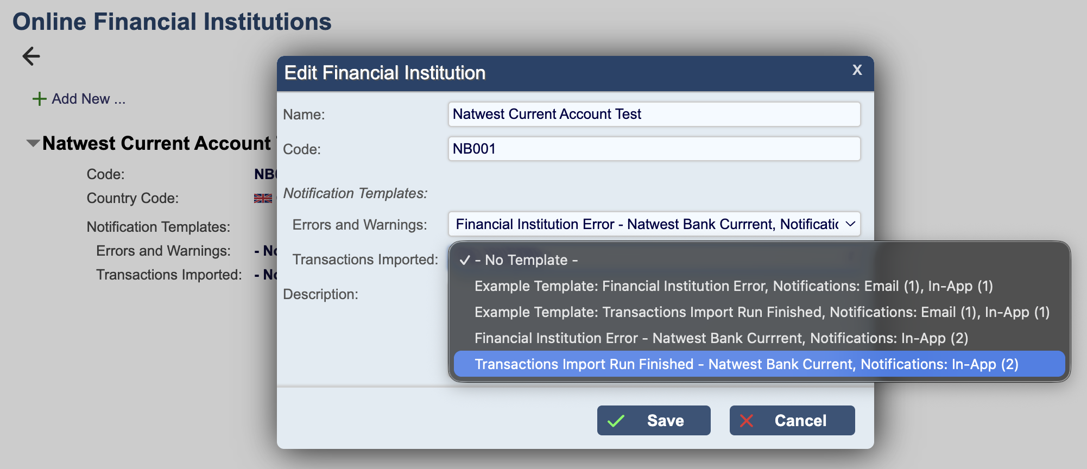Collapse the Natwest Current Account section
The image size is (1087, 469).
tap(33, 143)
